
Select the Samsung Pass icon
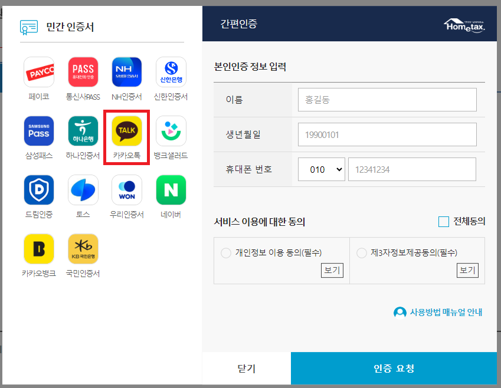(x=39, y=131)
